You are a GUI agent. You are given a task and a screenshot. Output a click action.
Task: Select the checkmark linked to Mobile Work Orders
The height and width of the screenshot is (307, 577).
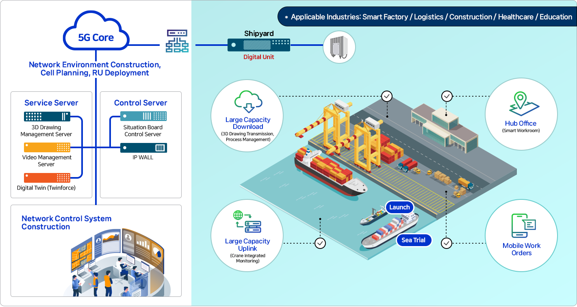446,243
